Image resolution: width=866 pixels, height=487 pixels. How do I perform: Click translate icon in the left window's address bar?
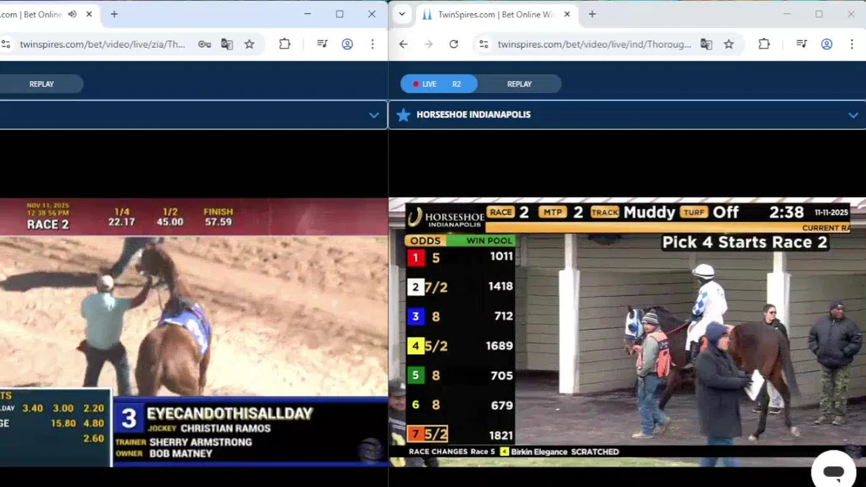click(x=227, y=44)
